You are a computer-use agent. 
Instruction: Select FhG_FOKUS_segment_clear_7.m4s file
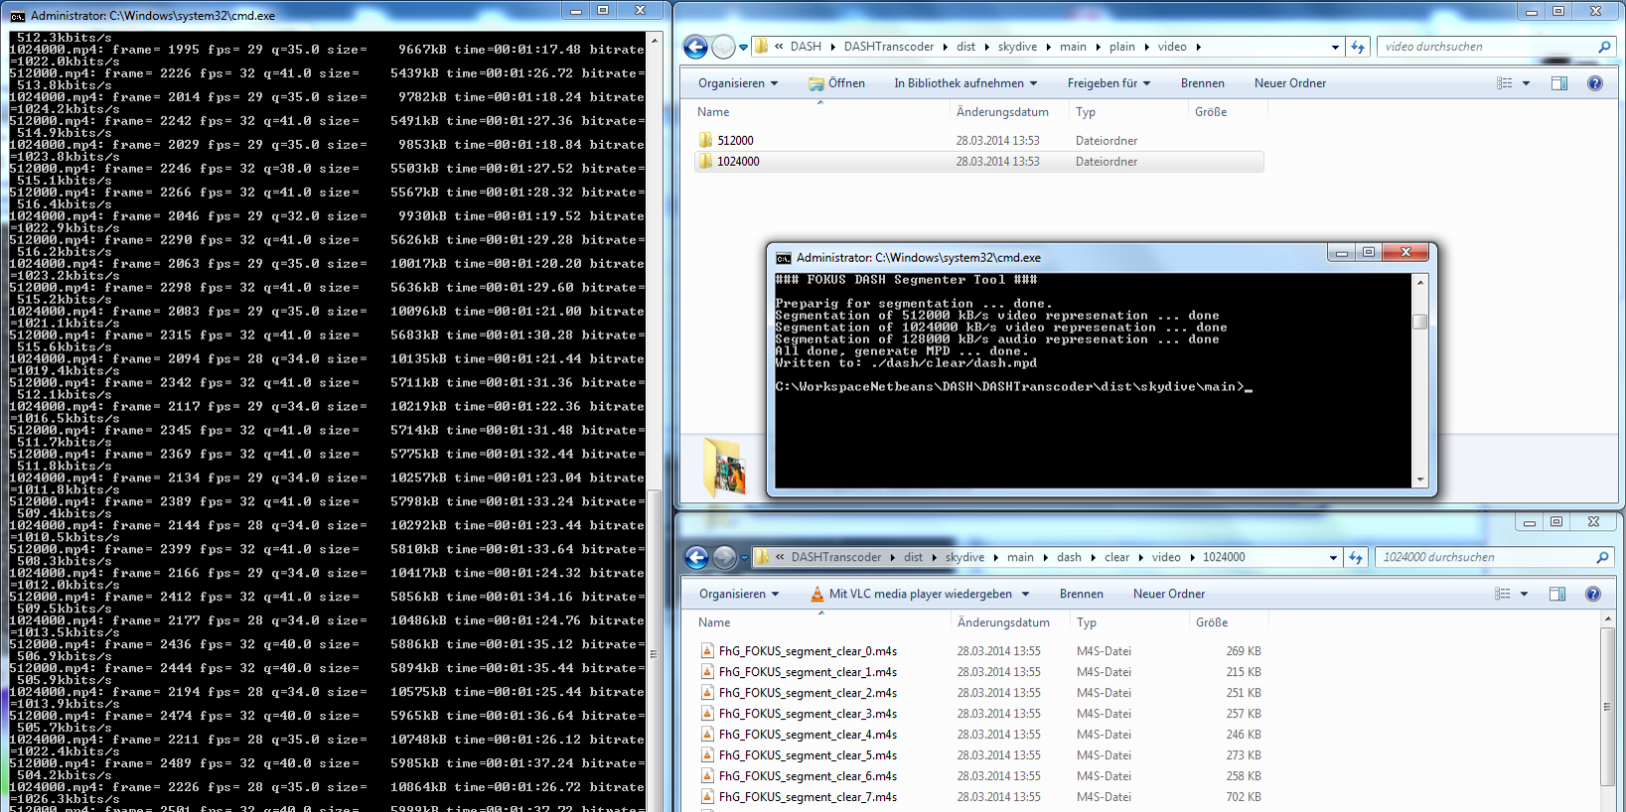(x=808, y=797)
